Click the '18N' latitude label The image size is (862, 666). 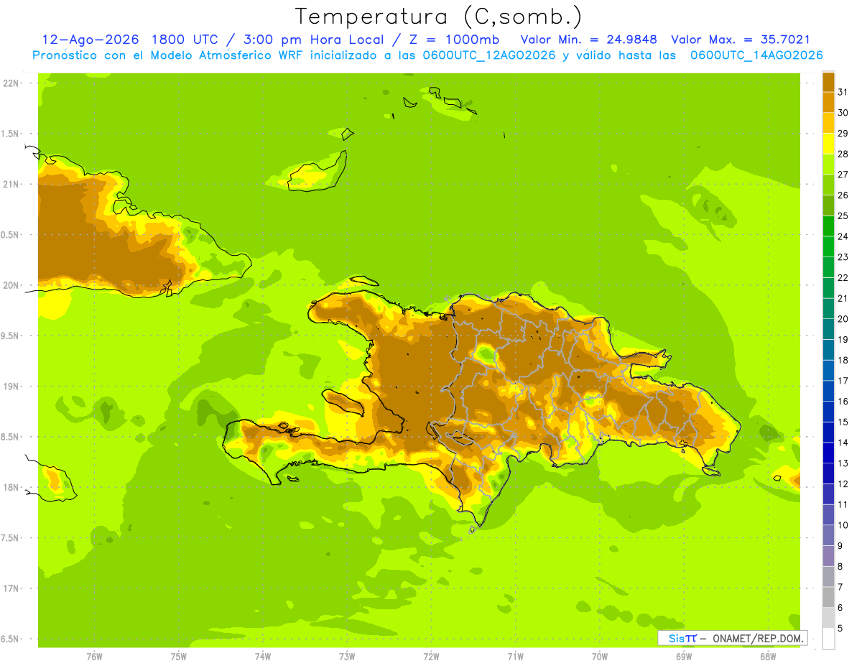click(x=11, y=488)
